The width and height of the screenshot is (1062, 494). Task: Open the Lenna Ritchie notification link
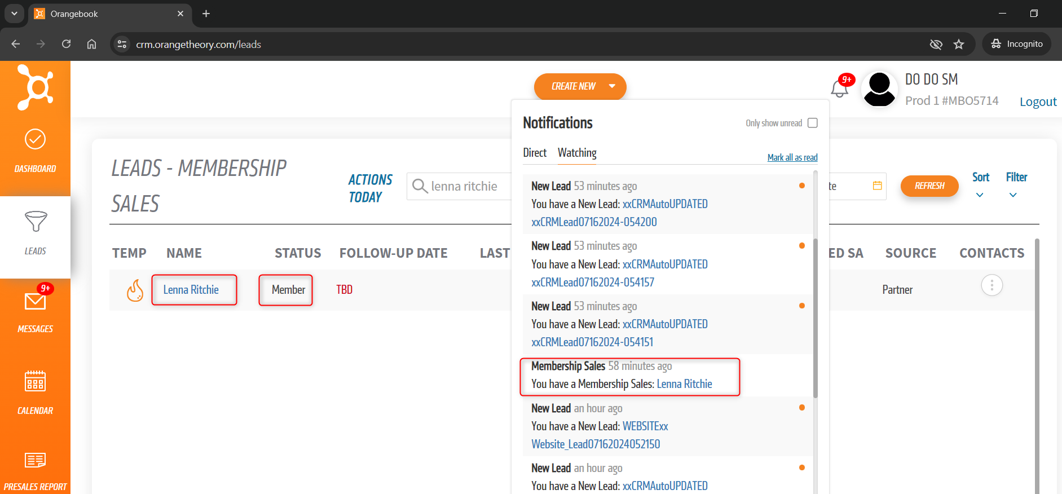684,384
